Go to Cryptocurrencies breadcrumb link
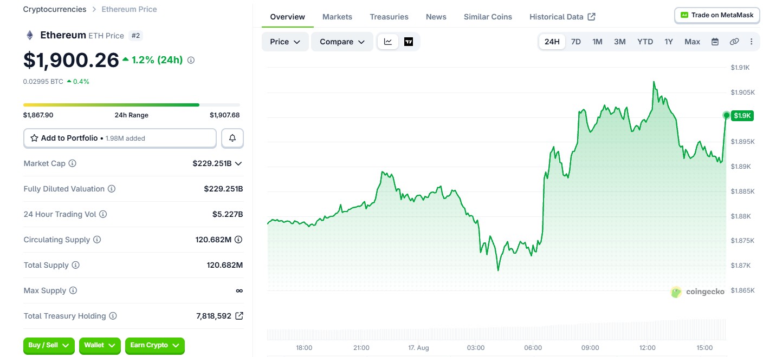 coord(54,9)
